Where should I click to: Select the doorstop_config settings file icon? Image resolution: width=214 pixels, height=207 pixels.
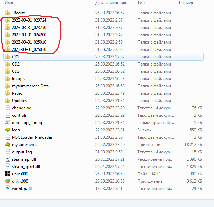8,123
